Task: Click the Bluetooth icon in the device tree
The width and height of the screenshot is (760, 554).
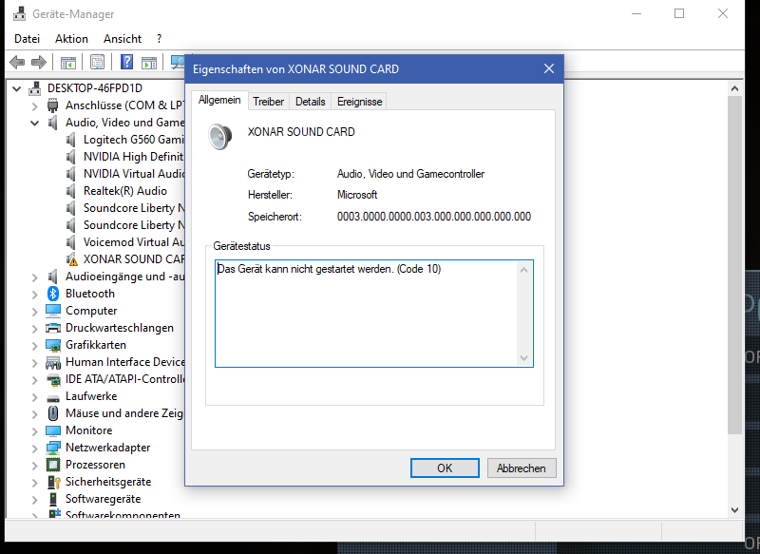Action: [x=53, y=294]
